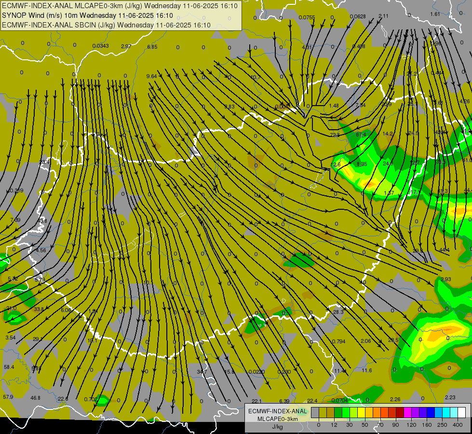The image size is (472, 434).
Task: Click the map value '3.54'
Action: [x=11, y=338]
